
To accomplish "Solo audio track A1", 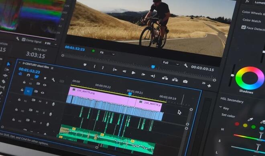I will point(47,103).
